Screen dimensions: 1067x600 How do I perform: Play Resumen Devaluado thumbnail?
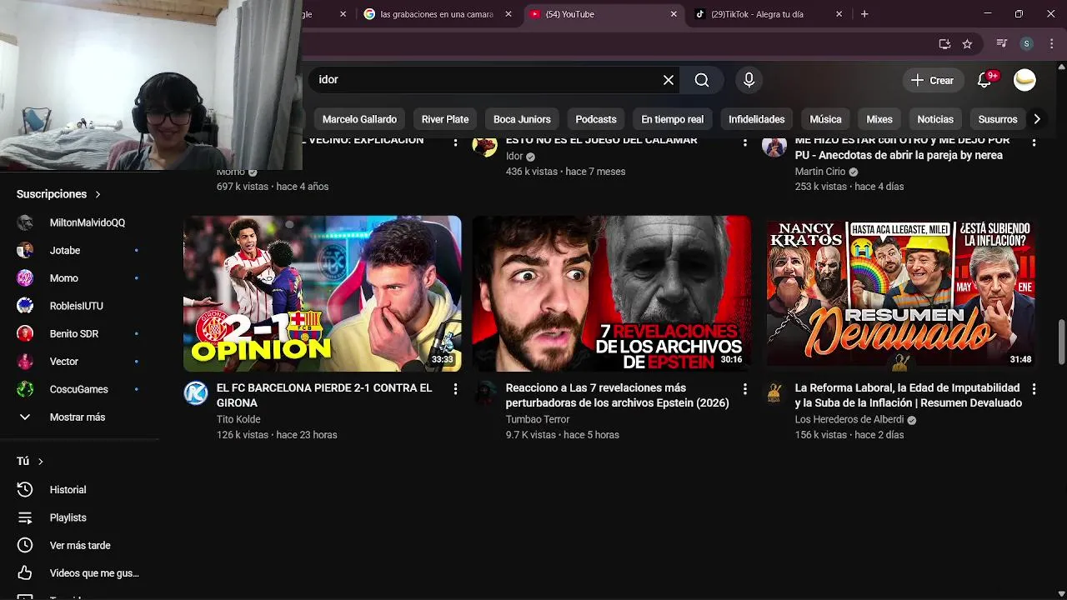point(900,293)
